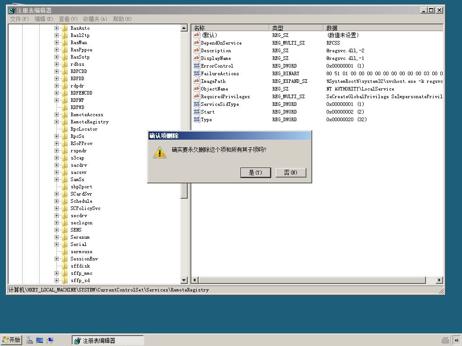The image size is (462, 346).
Task: Expand the SessionEnv tree node
Action: click(56, 259)
